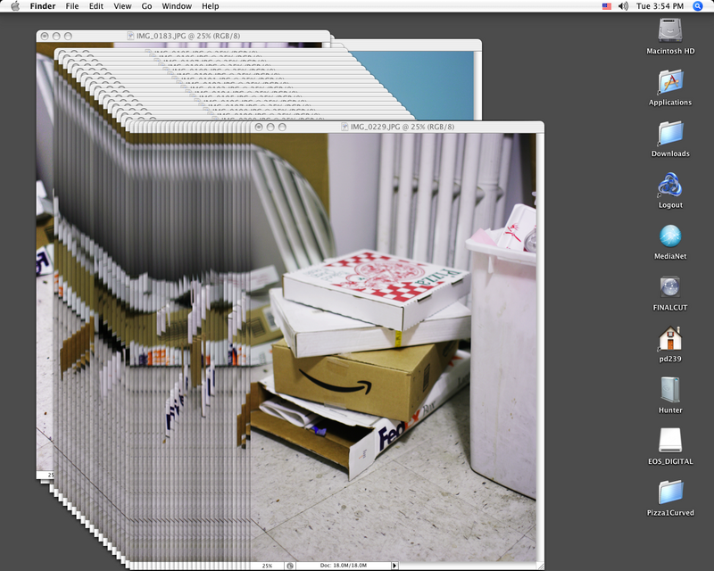Click the volume speaker icon
Viewport: 714px width, 571px height.
pyautogui.click(x=623, y=6)
